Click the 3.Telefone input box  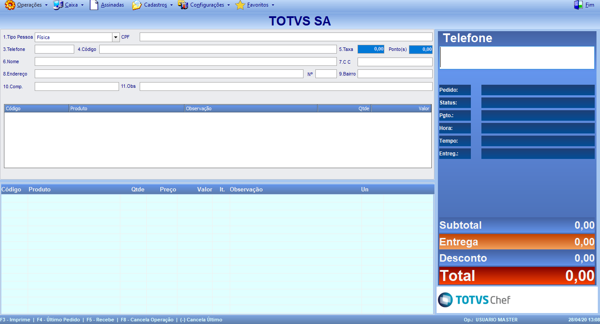(54, 49)
